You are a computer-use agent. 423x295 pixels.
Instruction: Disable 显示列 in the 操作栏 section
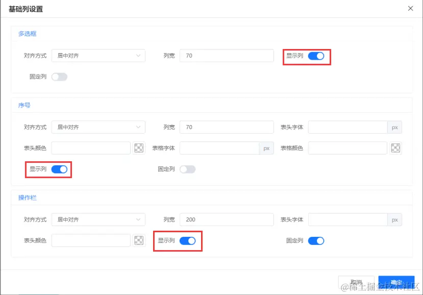click(187, 240)
